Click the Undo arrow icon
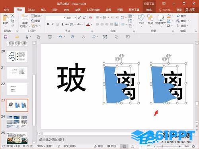Screen dimensions: 199x149 tap(60, 37)
